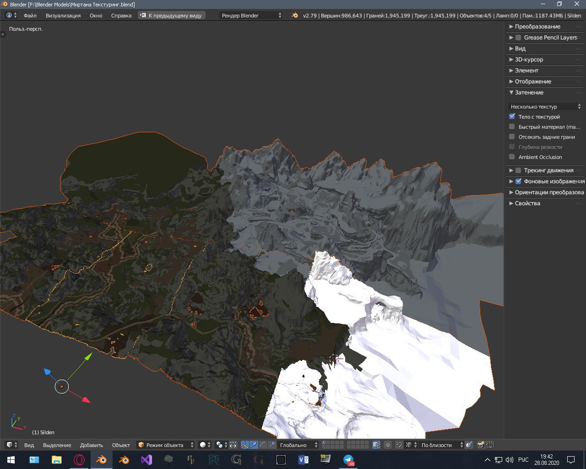
Task: Open the 'По близости' snap target dropdown
Action: coord(440,445)
